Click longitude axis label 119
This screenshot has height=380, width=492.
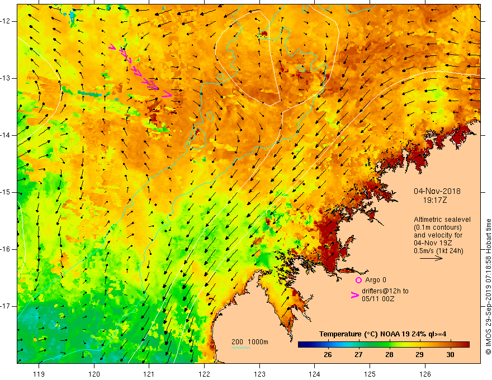click(x=39, y=374)
